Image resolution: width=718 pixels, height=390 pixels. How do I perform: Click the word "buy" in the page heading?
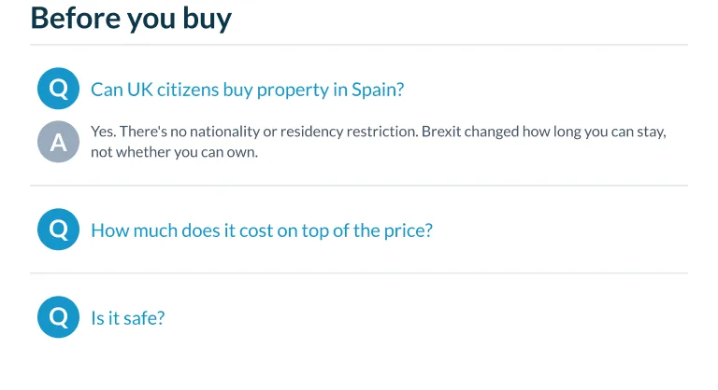point(208,21)
